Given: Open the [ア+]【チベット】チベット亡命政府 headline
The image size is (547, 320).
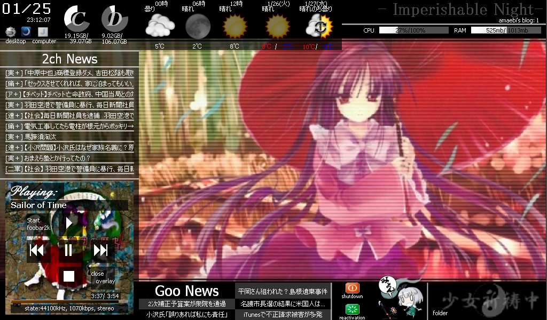Looking at the screenshot, I should coord(69,94).
